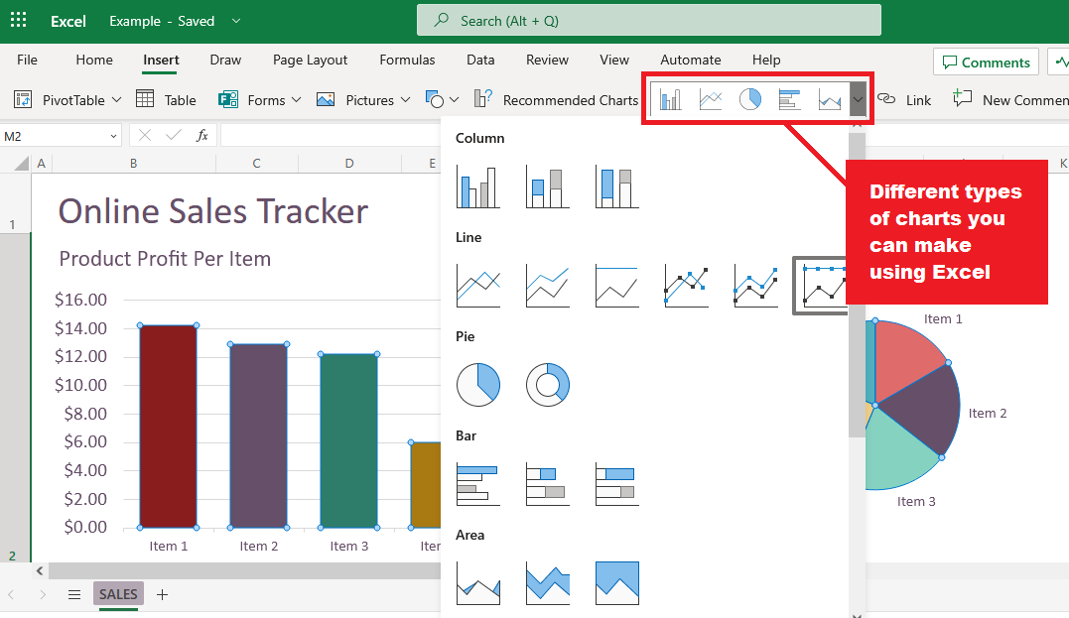Insert a basic area chart

(477, 583)
